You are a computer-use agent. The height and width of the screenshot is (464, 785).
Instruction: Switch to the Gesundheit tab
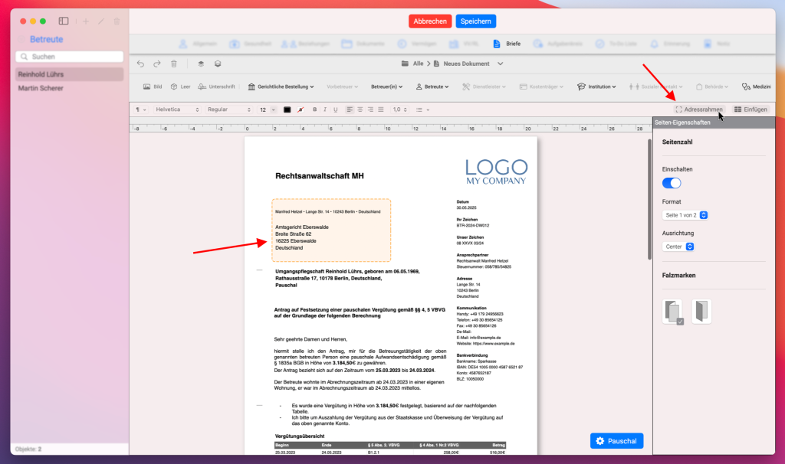point(251,44)
